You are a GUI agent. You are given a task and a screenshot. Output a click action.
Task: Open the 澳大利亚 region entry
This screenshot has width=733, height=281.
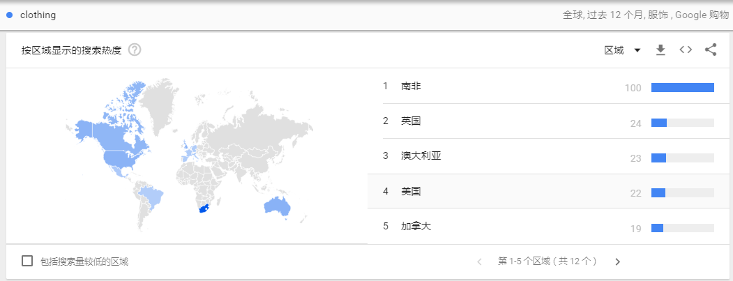point(549,157)
